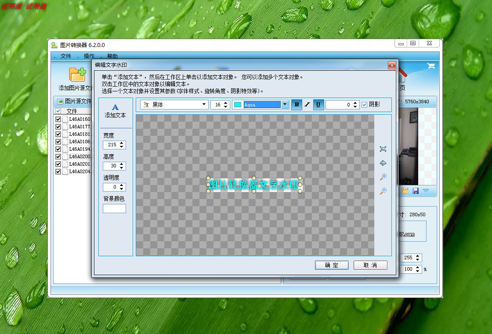
Task: Cancel with the 取消 button
Action: click(370, 265)
